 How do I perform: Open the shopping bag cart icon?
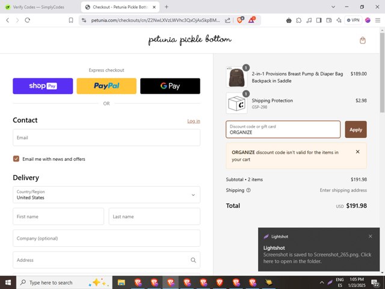[x=362, y=40]
